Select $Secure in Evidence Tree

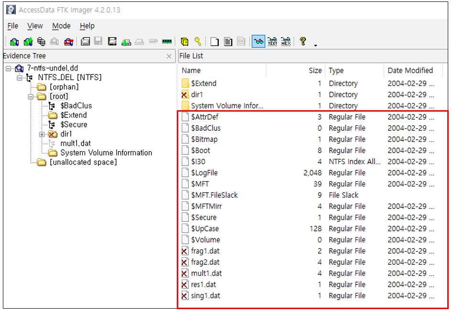(74, 125)
